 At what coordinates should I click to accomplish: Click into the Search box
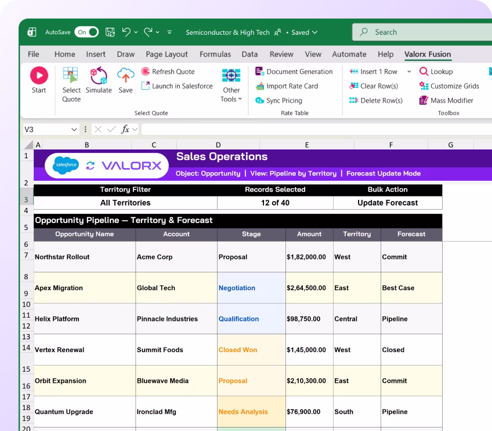[x=422, y=32]
